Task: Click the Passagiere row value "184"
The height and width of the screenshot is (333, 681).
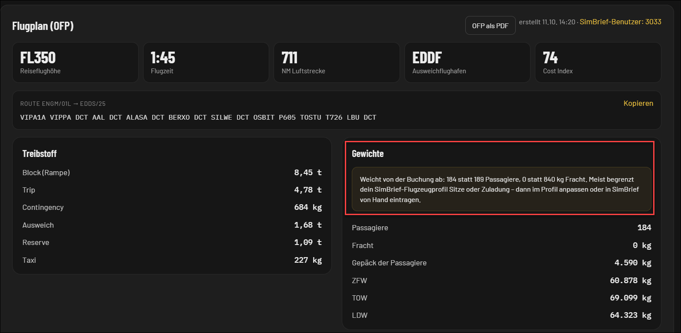Action: (644, 228)
